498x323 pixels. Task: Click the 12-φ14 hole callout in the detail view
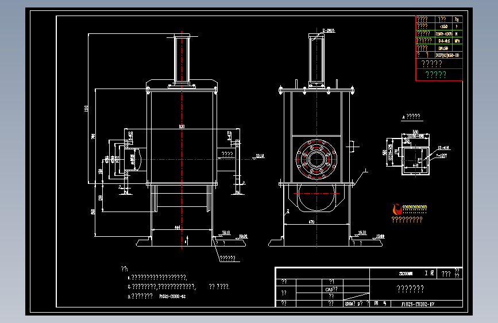[x=443, y=148]
